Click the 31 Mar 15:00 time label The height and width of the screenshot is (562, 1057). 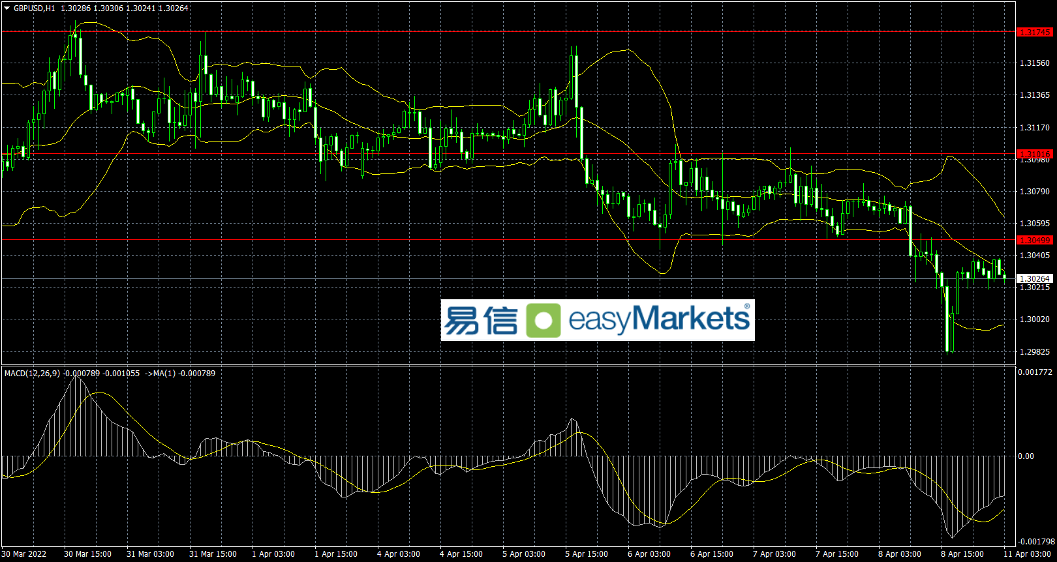coord(213,554)
